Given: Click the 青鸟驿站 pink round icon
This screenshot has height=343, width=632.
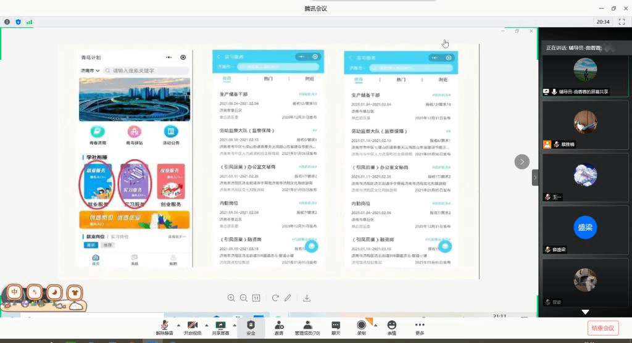Looking at the screenshot, I should [x=134, y=131].
